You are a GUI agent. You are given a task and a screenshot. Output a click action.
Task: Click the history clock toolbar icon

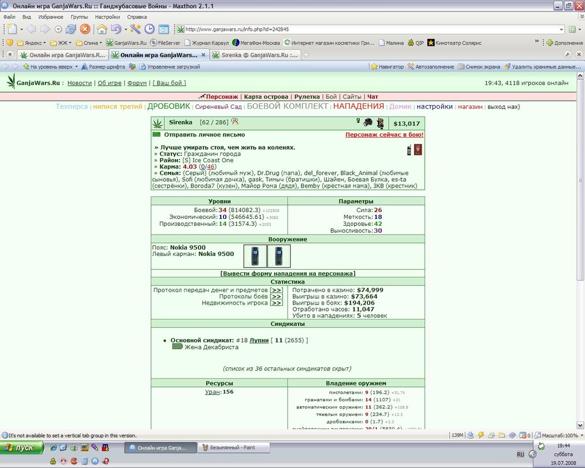coord(150,29)
